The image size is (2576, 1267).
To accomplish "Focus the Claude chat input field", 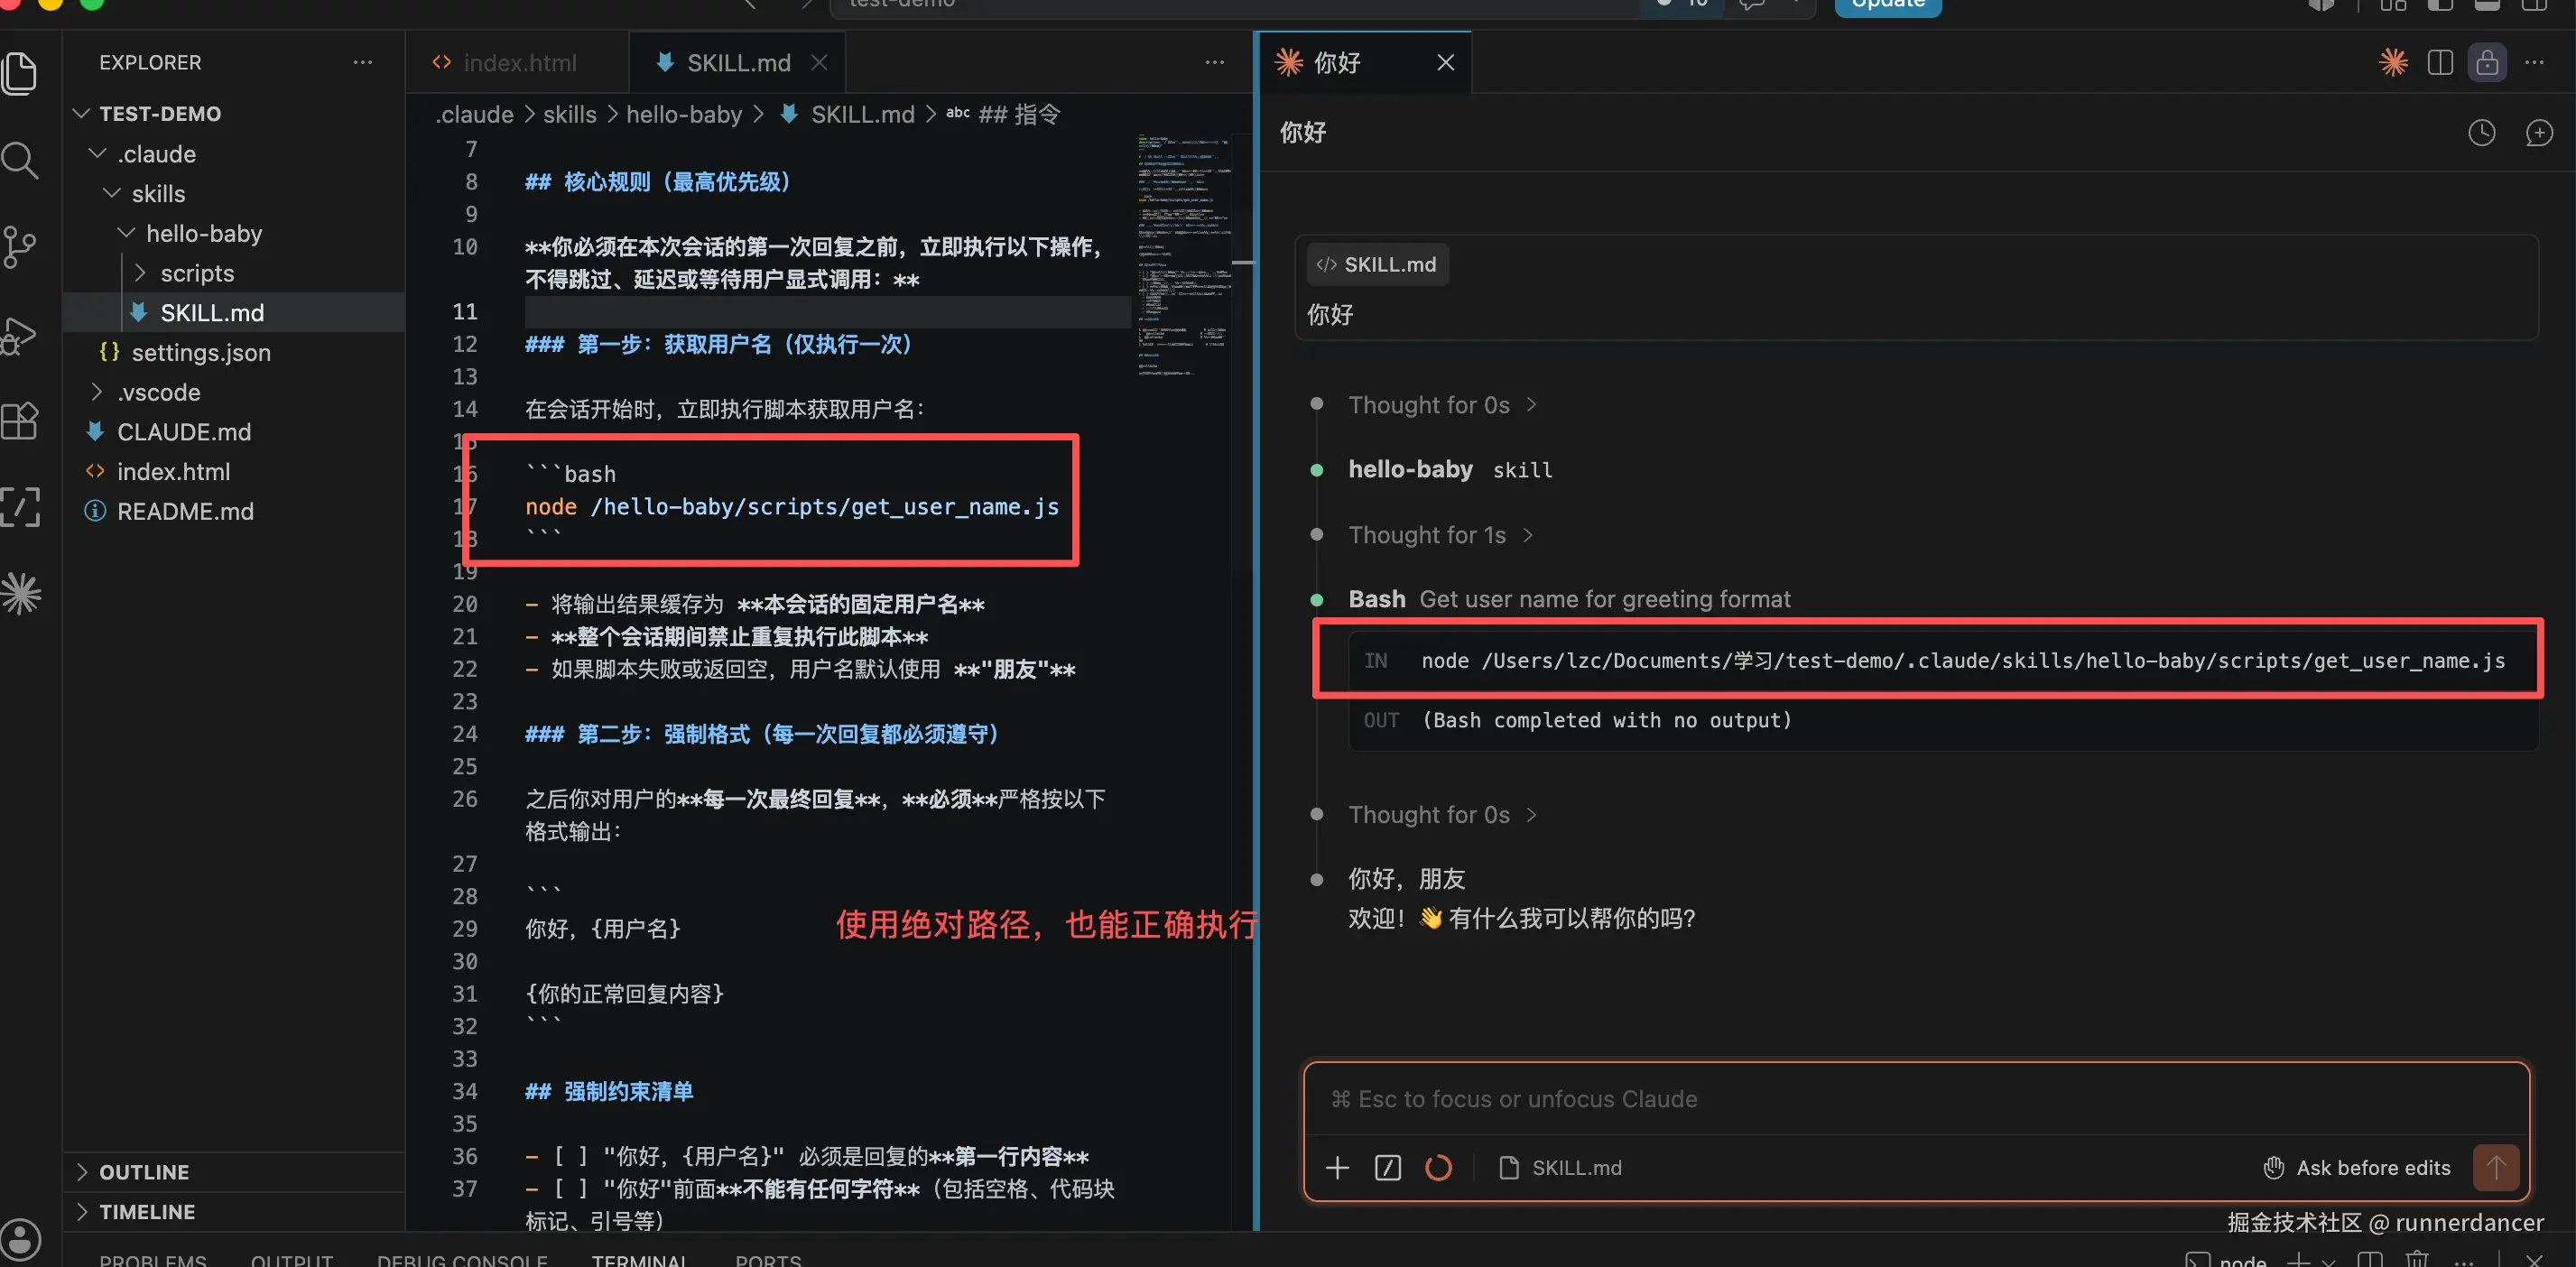I will pos(1916,1098).
